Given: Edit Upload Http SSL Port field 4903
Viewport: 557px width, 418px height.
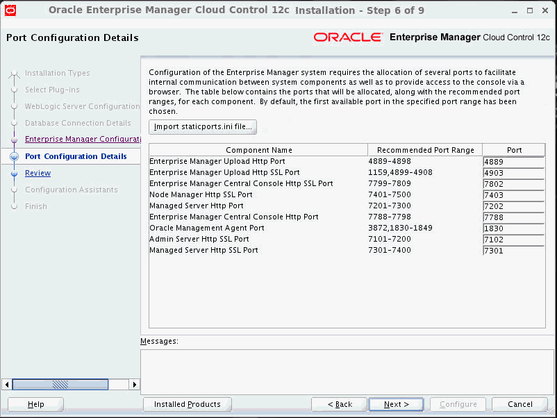Looking at the screenshot, I should (514, 173).
